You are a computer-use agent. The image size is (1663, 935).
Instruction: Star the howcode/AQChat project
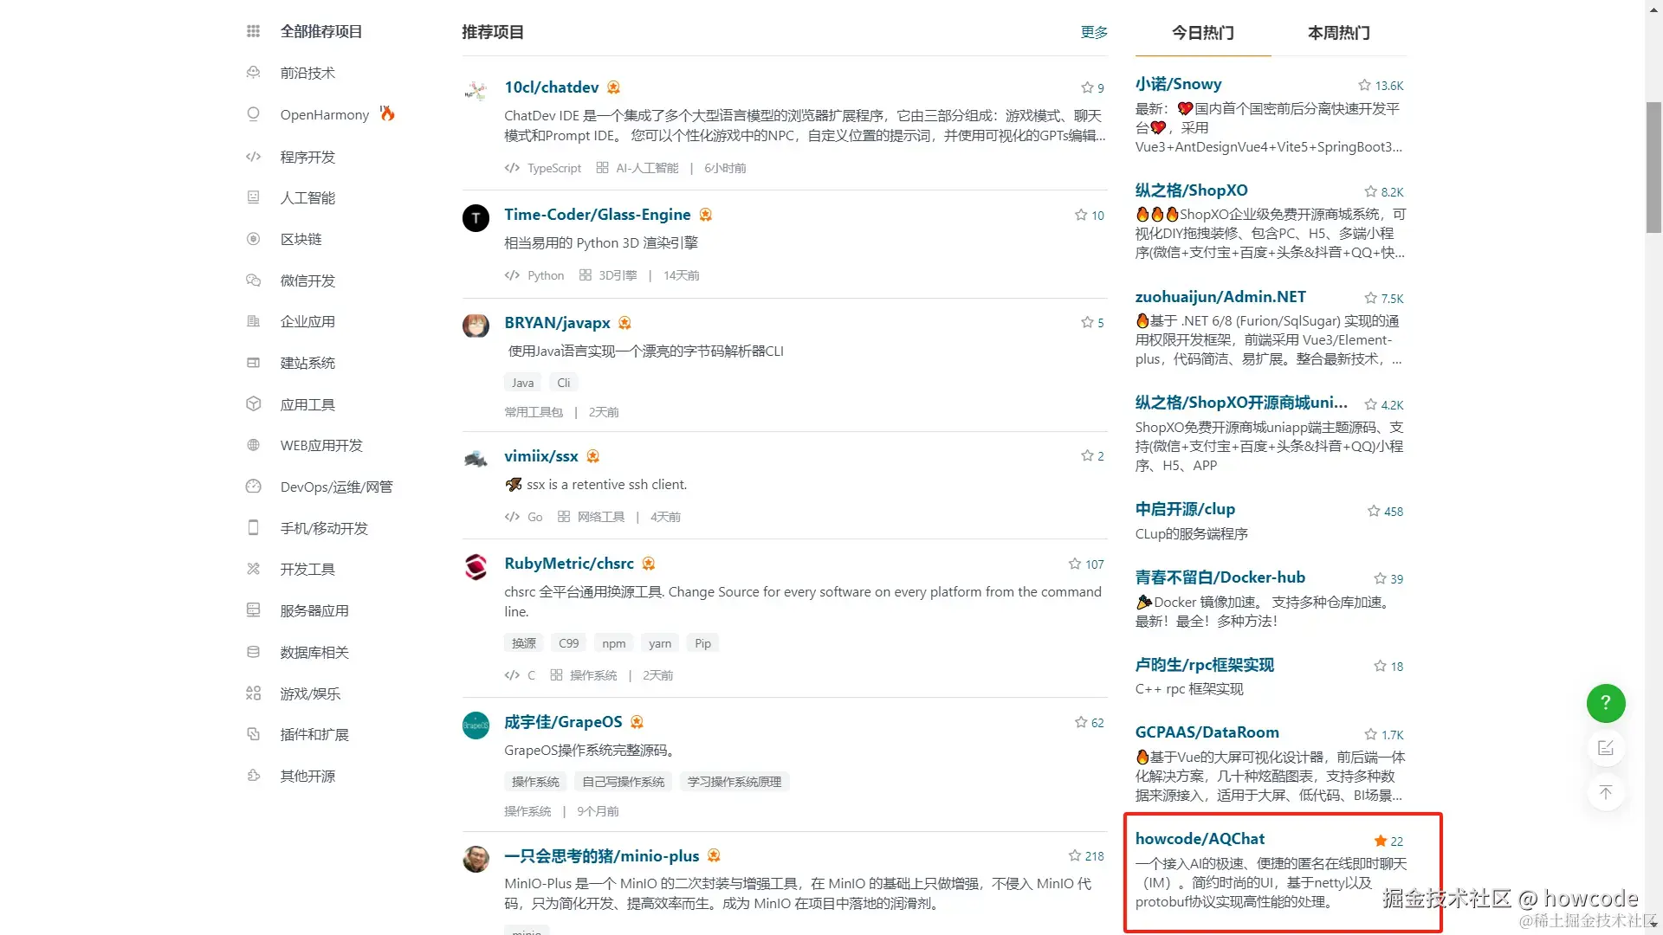click(1381, 841)
